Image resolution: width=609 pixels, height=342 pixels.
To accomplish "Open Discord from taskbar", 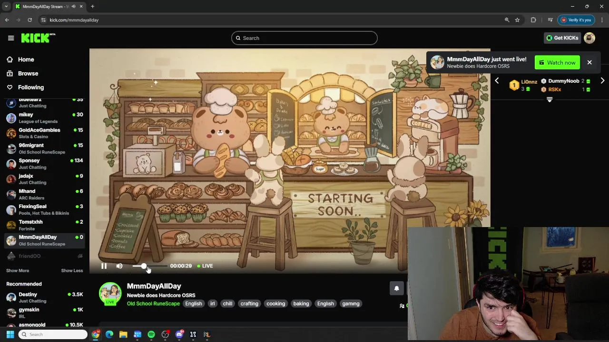I will click(x=179, y=334).
